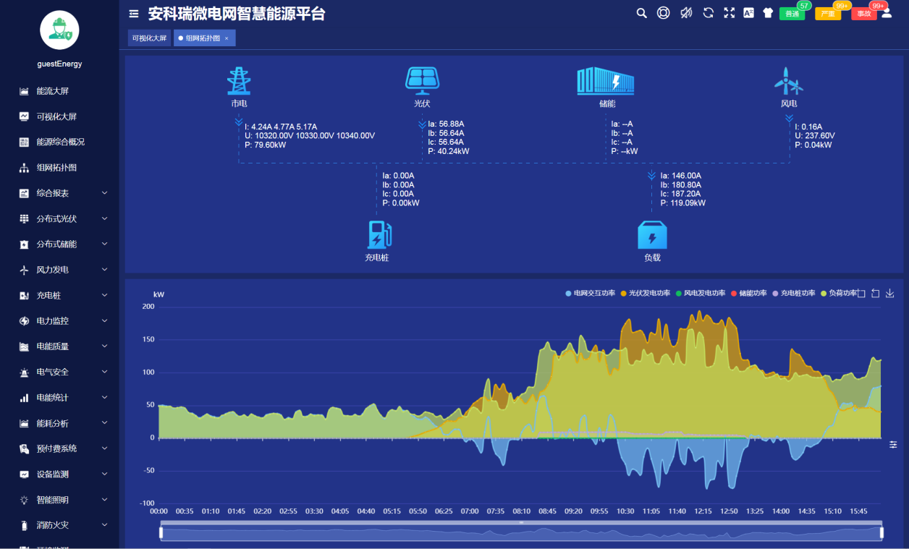
Task: Open the user avatar in the top right
Action: (887, 12)
